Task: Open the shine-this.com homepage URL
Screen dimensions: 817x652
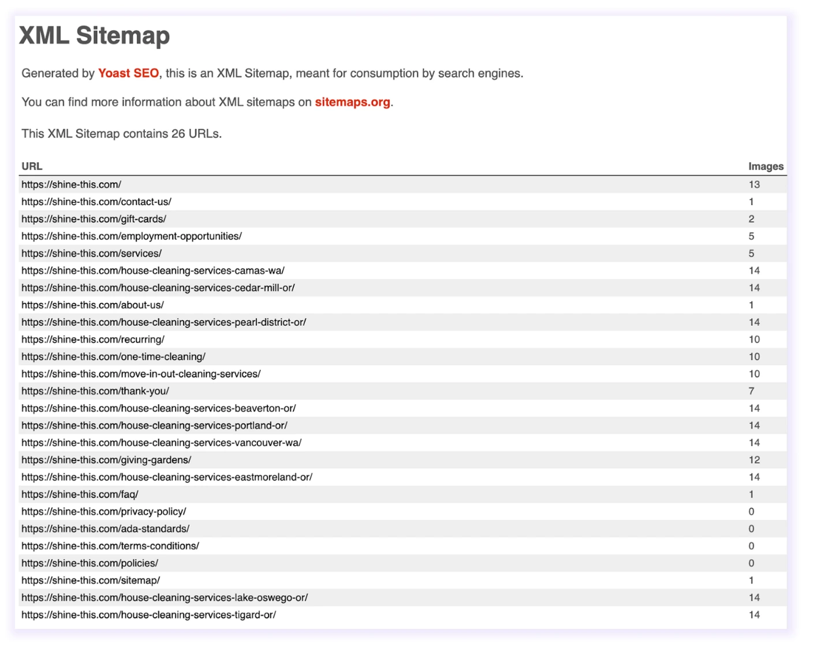Action: click(x=70, y=184)
